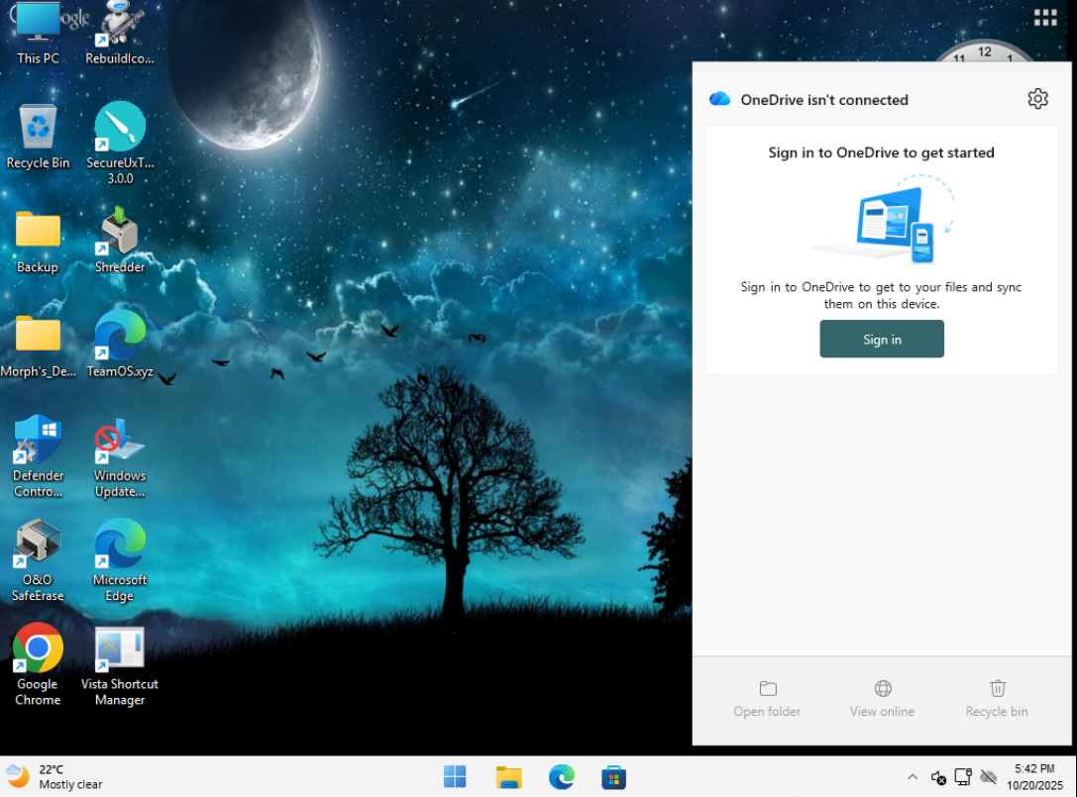Open the weather widget on taskbar
Viewport: 1077px width, 797px height.
coord(54,777)
